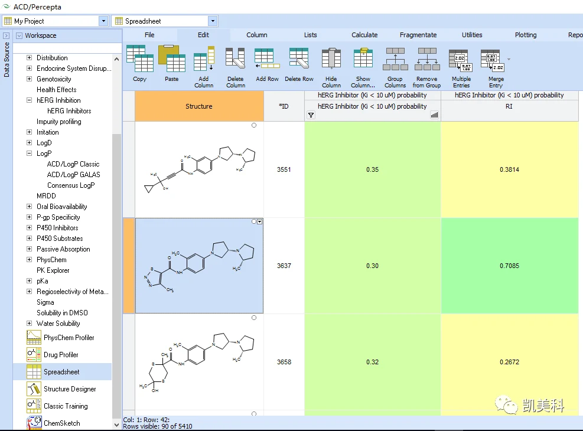The image size is (583, 431).
Task: Click the Group Columns icon
Action: point(395,58)
